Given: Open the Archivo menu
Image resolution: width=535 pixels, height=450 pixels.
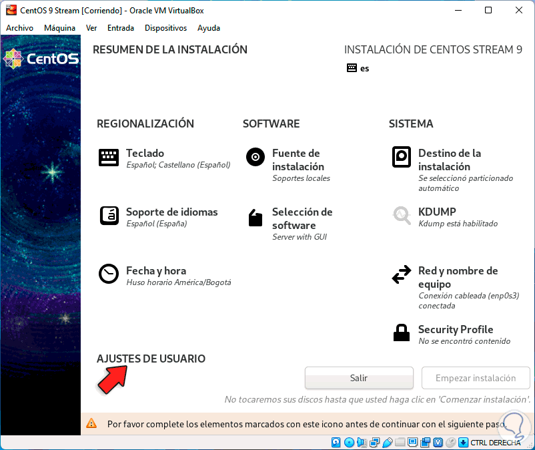Looking at the screenshot, I should point(19,28).
